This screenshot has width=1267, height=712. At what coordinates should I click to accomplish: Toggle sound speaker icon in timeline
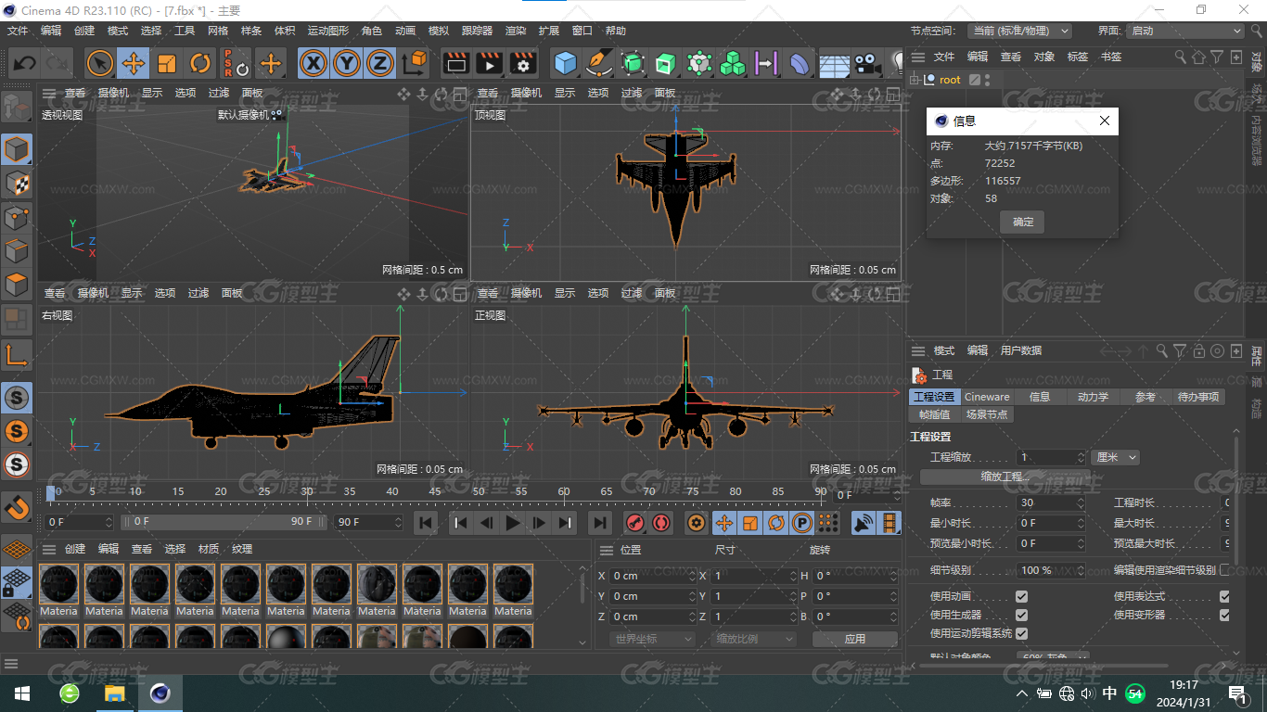pyautogui.click(x=864, y=523)
